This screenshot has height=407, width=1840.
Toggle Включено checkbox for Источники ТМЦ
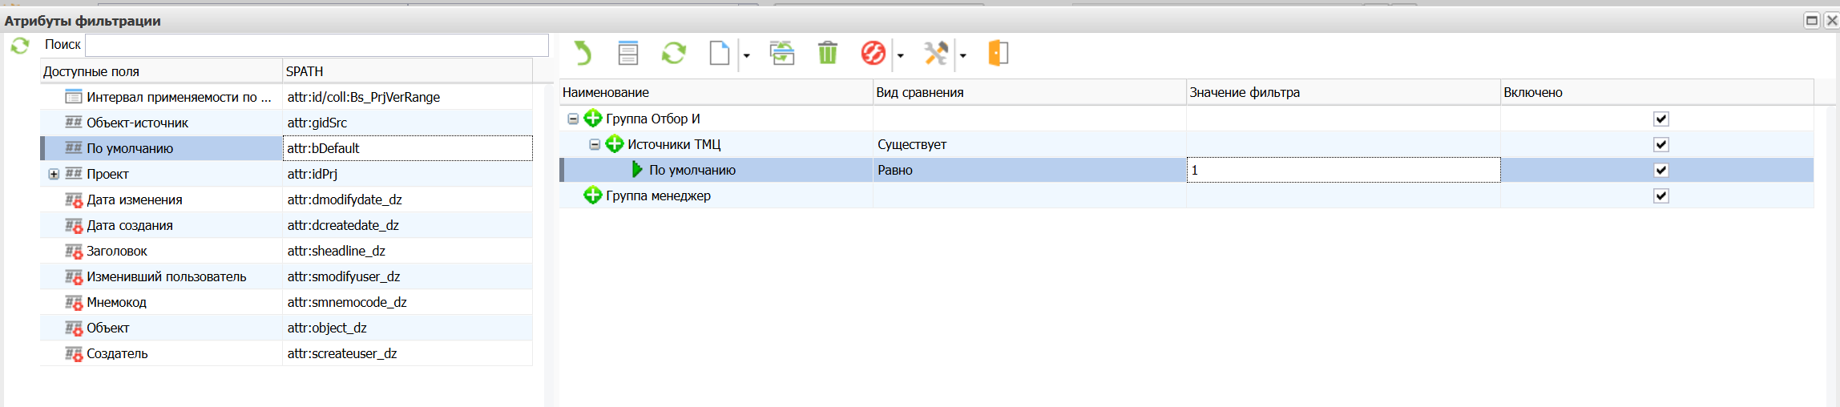1660,145
